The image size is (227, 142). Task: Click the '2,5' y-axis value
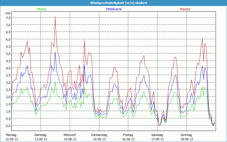(x=8, y=90)
